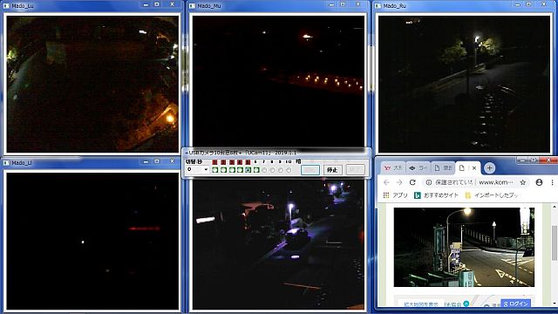Screen dimensions: 558x314
Task: Bookmark this page with the star
Action: pos(523,182)
